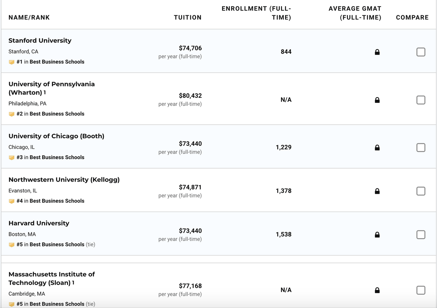The width and height of the screenshot is (437, 308).
Task: Check the compare box for Stanford University
Action: tap(421, 52)
